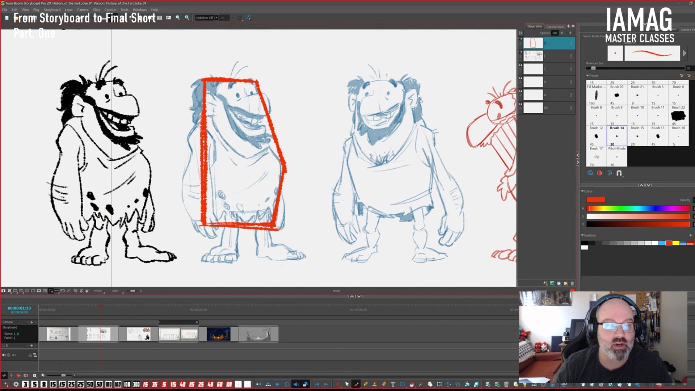Click the Stamp tool icon
Screen dimensions: 695x391
click(x=374, y=384)
